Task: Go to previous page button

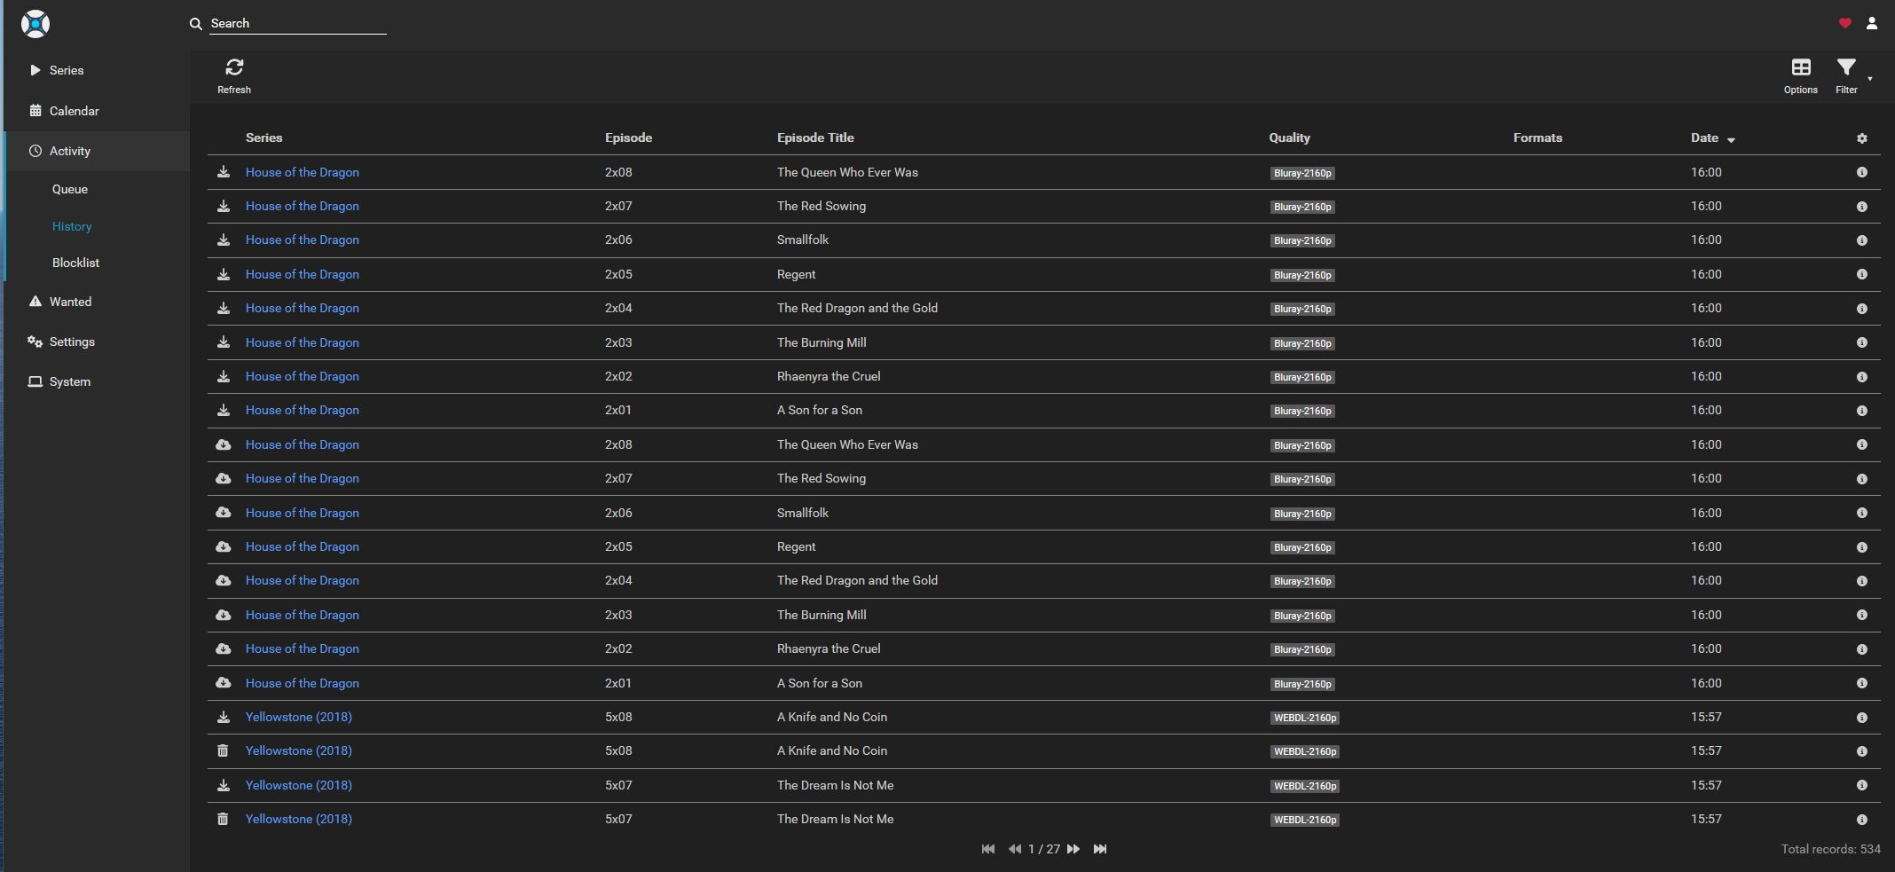Action: pos(1015,849)
